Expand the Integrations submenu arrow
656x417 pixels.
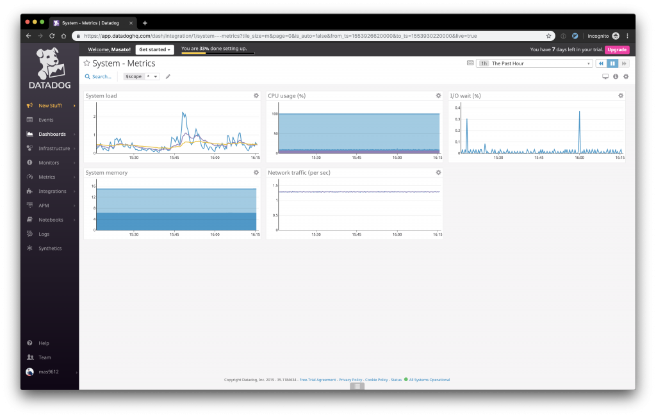(74, 191)
